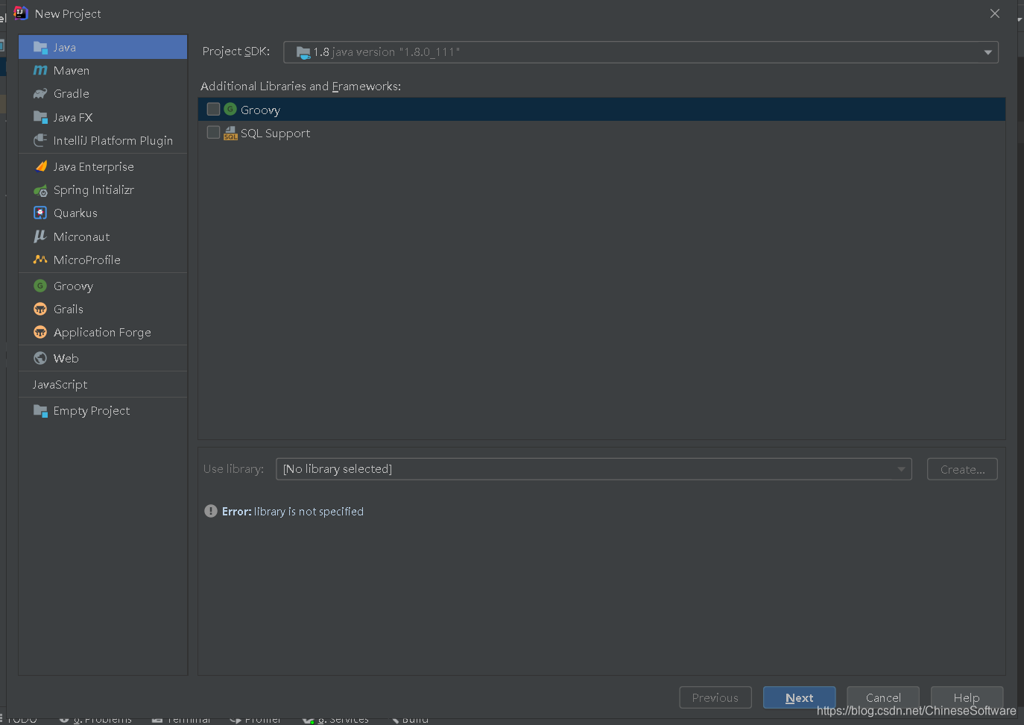Click the Java FX folder icon

point(40,117)
